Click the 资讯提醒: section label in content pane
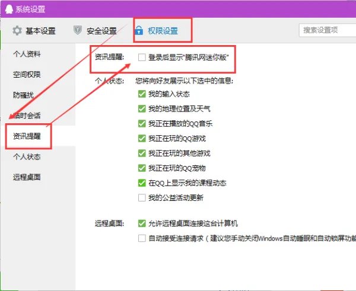 coord(109,57)
